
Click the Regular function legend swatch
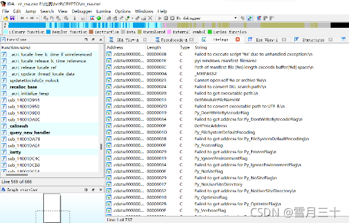48,32
